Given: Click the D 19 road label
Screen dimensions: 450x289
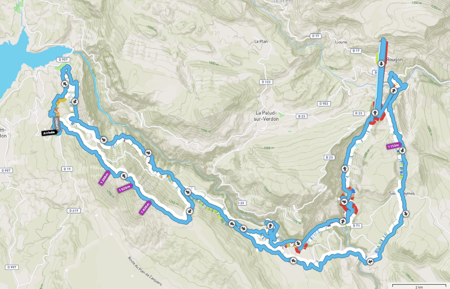Looking at the screenshot, I should click(x=67, y=169).
